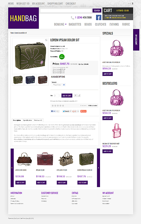Click the Write a review link
141x224 pixels.
click(x=93, y=105)
